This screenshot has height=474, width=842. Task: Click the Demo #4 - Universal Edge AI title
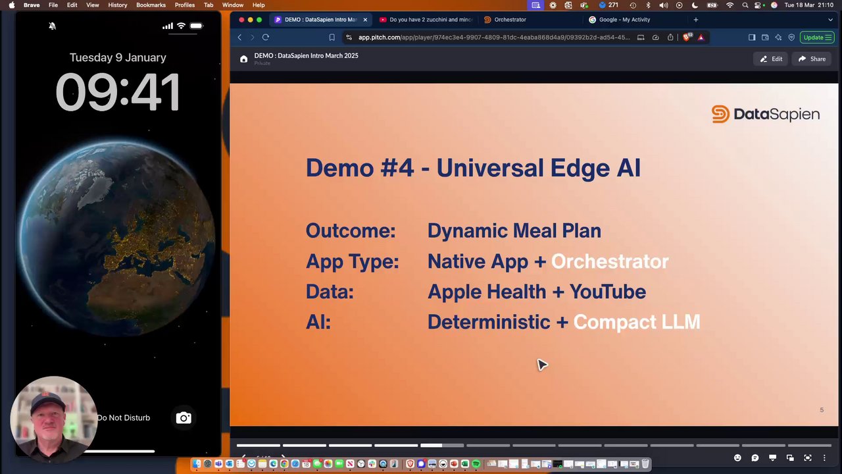(473, 168)
